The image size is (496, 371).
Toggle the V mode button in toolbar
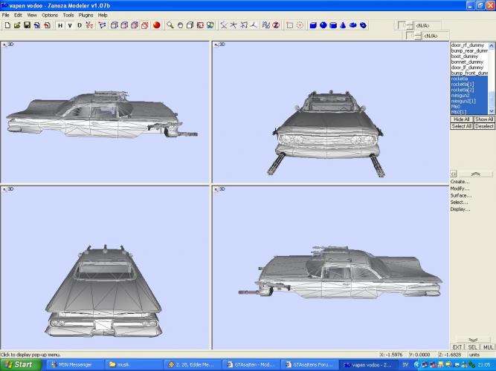69,24
